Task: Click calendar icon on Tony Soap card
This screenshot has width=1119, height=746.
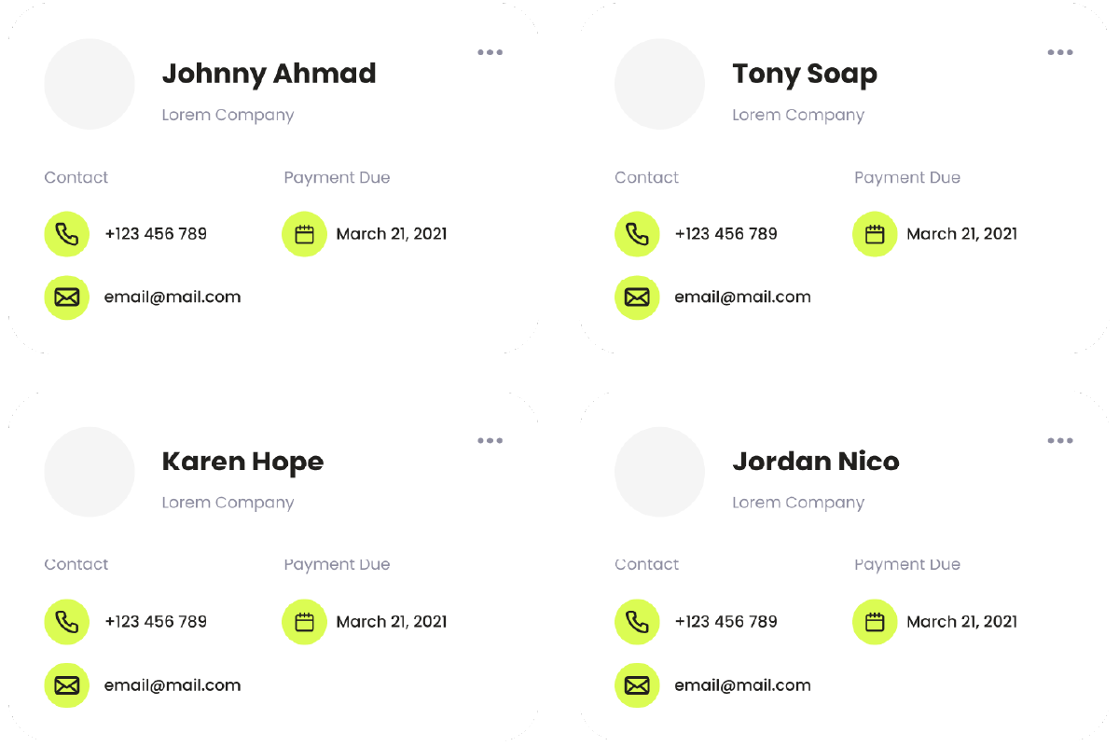Action: coord(875,234)
